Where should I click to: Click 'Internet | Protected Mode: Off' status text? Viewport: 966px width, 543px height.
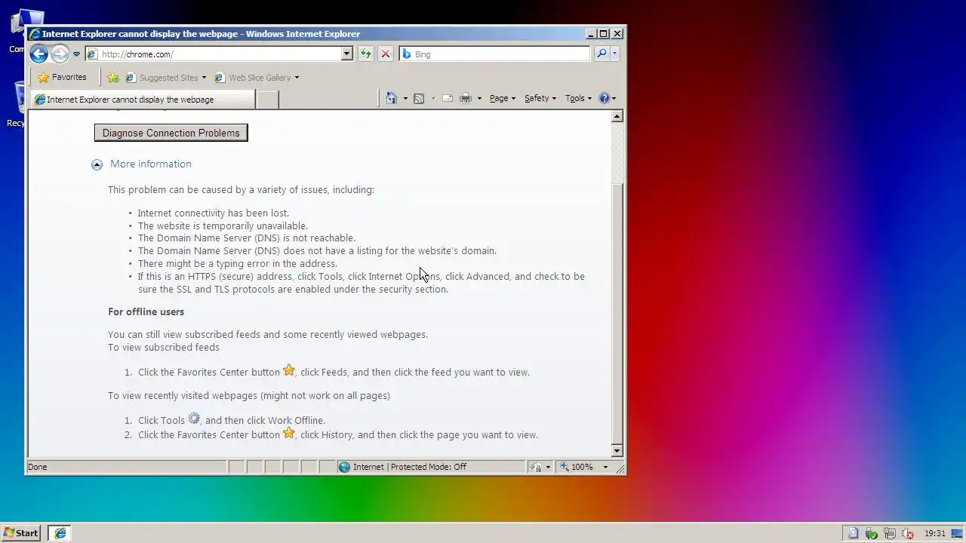click(410, 467)
